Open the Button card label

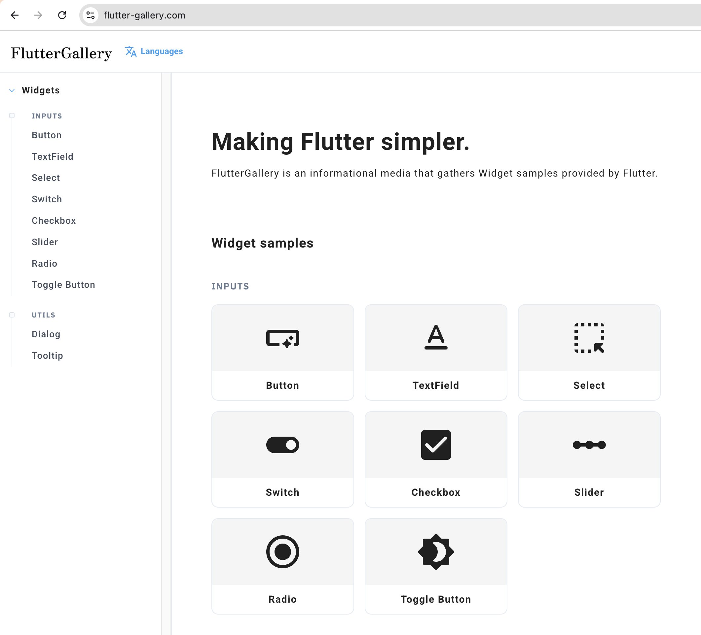pos(283,385)
